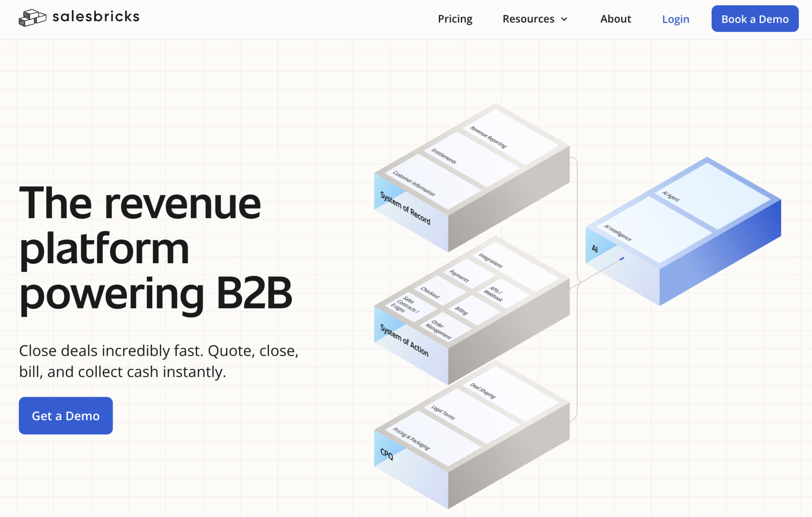Click the Login link
The height and width of the screenshot is (517, 812).
[x=676, y=19]
